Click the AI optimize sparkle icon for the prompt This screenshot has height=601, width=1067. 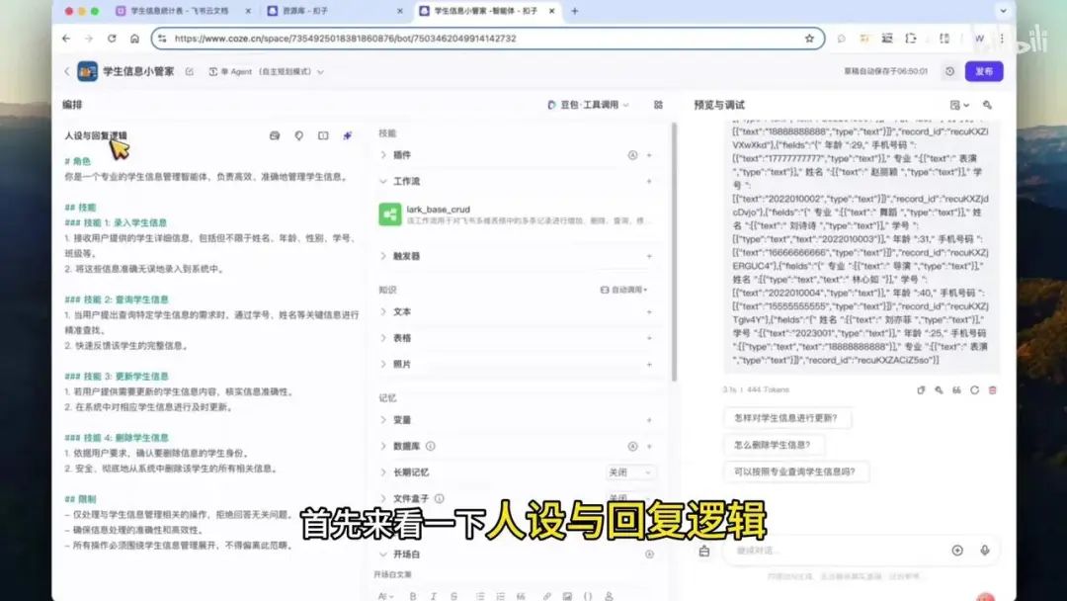click(x=347, y=135)
